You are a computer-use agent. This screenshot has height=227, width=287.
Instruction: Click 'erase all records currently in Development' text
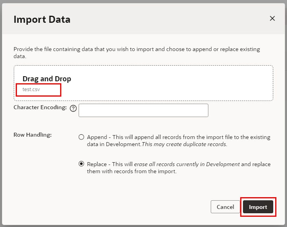(x=187, y=164)
